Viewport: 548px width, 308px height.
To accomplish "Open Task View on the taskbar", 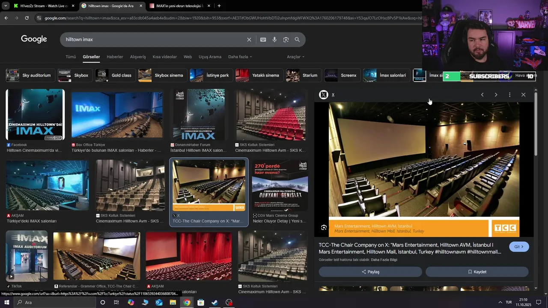I will pos(116,302).
